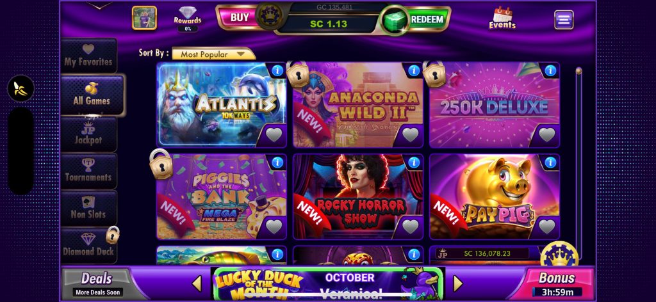
Task: Go back in promo banner with left arrow
Action: click(x=197, y=283)
